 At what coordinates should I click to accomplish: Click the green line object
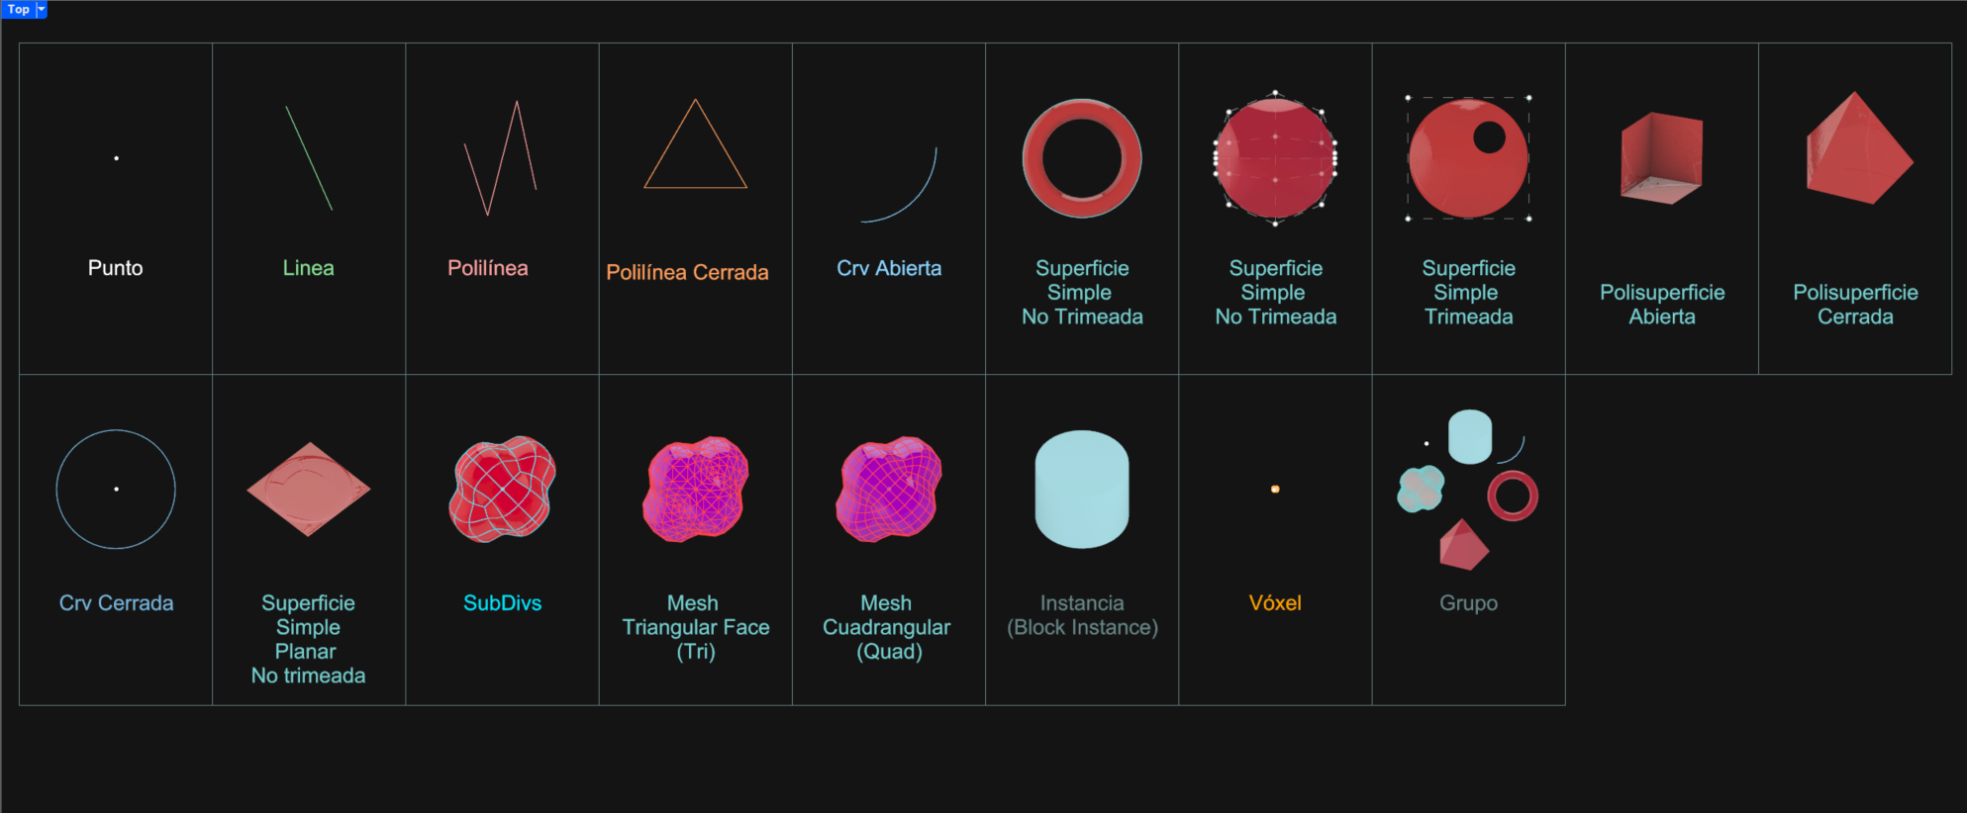[x=309, y=158]
